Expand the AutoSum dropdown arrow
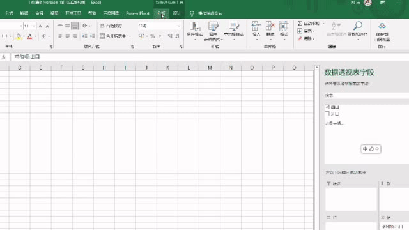The width and height of the screenshot is (409, 230). pyautogui.click(x=324, y=24)
